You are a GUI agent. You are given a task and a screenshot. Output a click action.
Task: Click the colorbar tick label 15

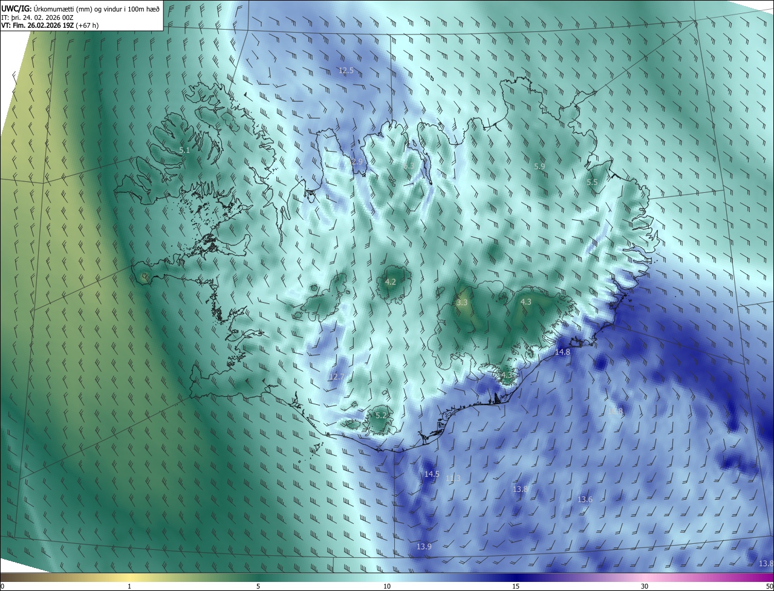click(516, 586)
